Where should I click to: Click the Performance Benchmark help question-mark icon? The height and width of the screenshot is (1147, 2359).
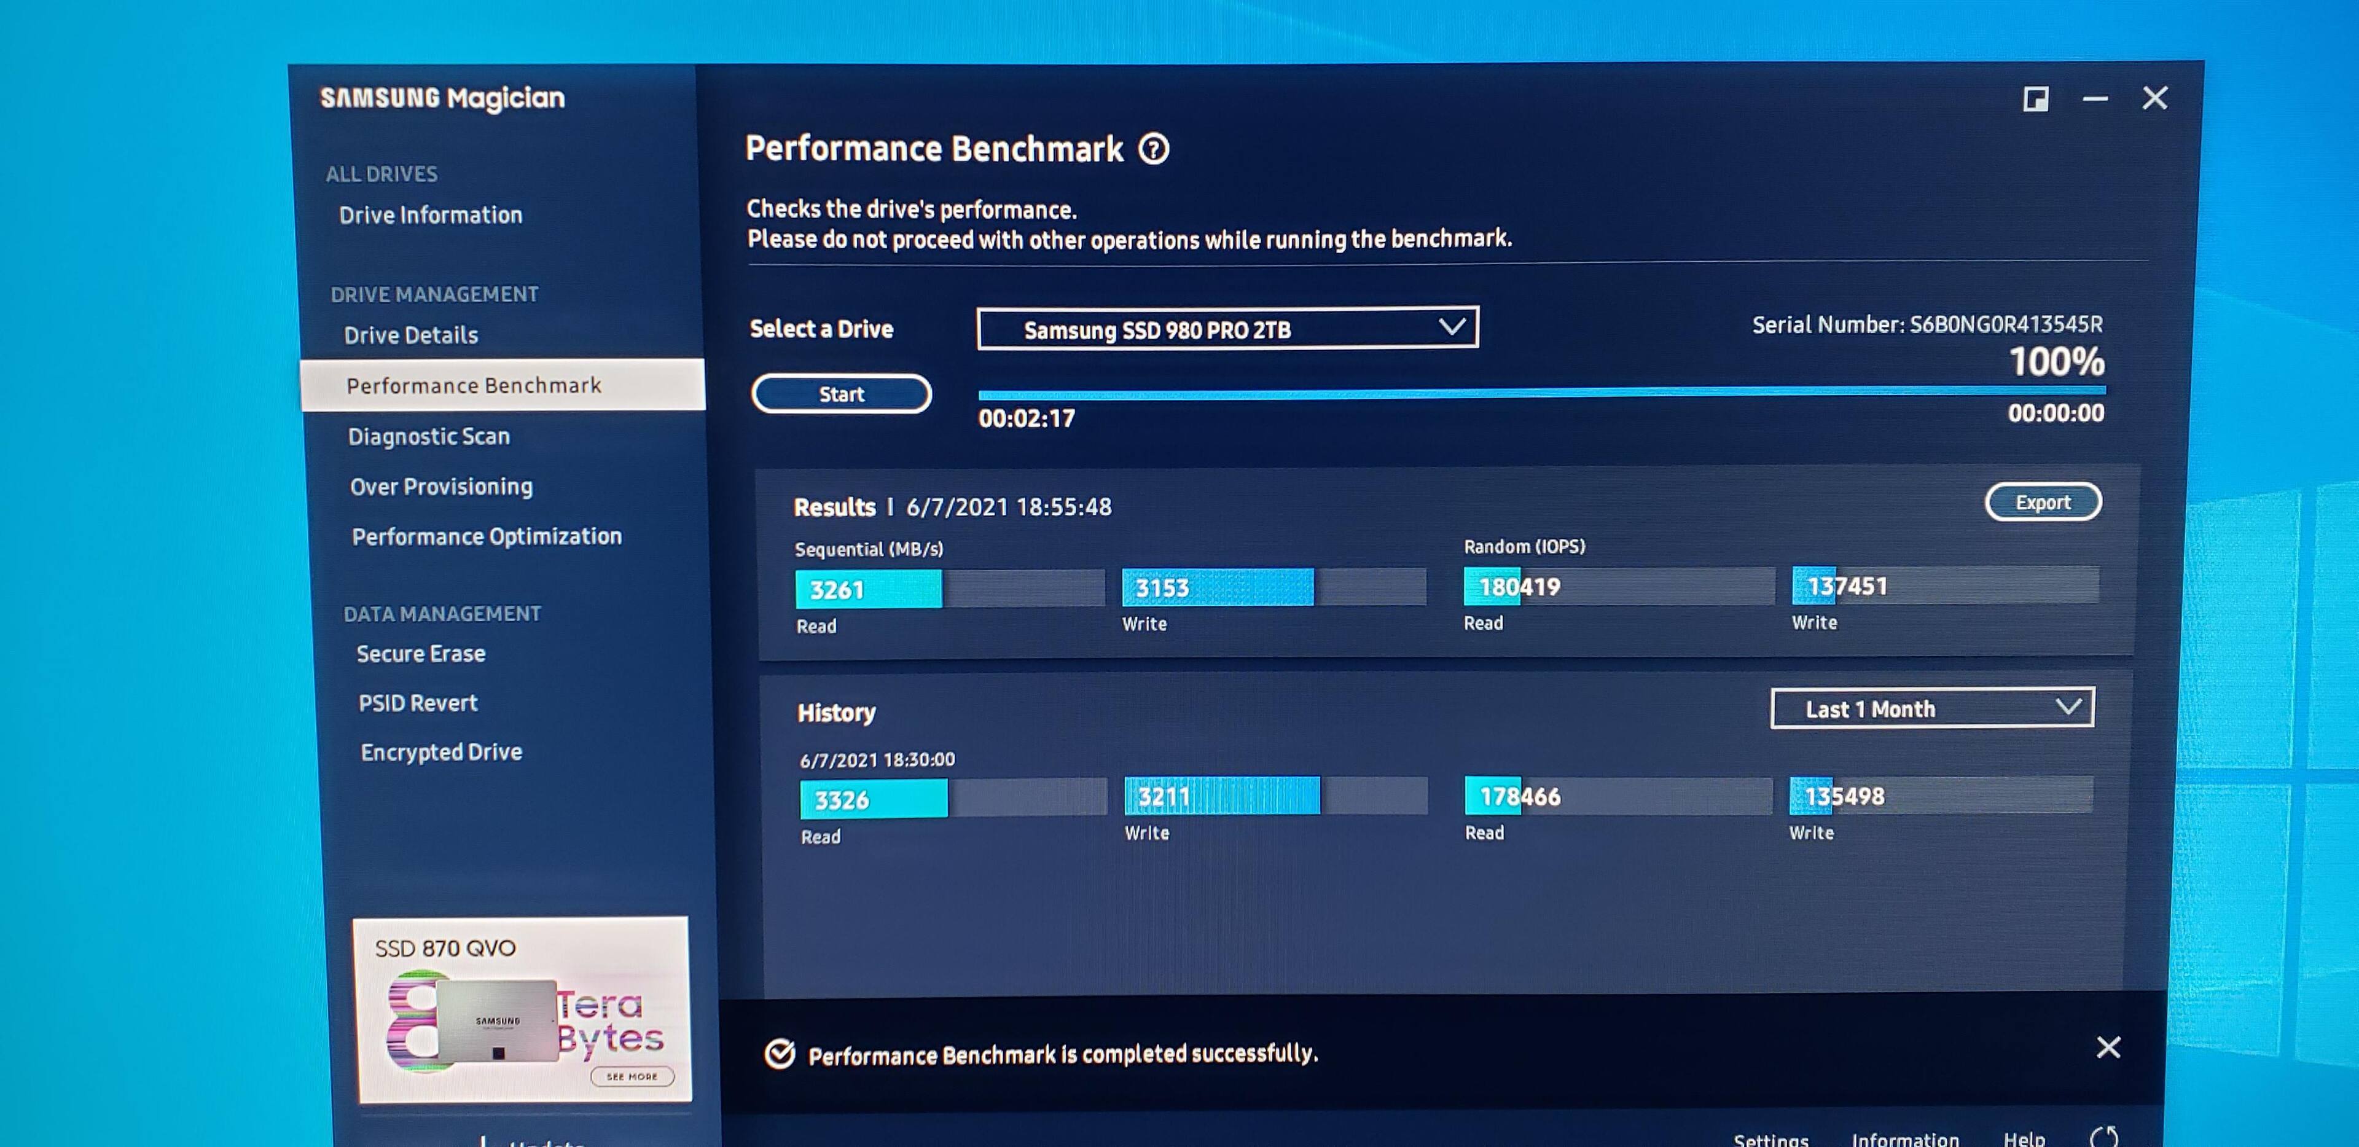point(1154,149)
